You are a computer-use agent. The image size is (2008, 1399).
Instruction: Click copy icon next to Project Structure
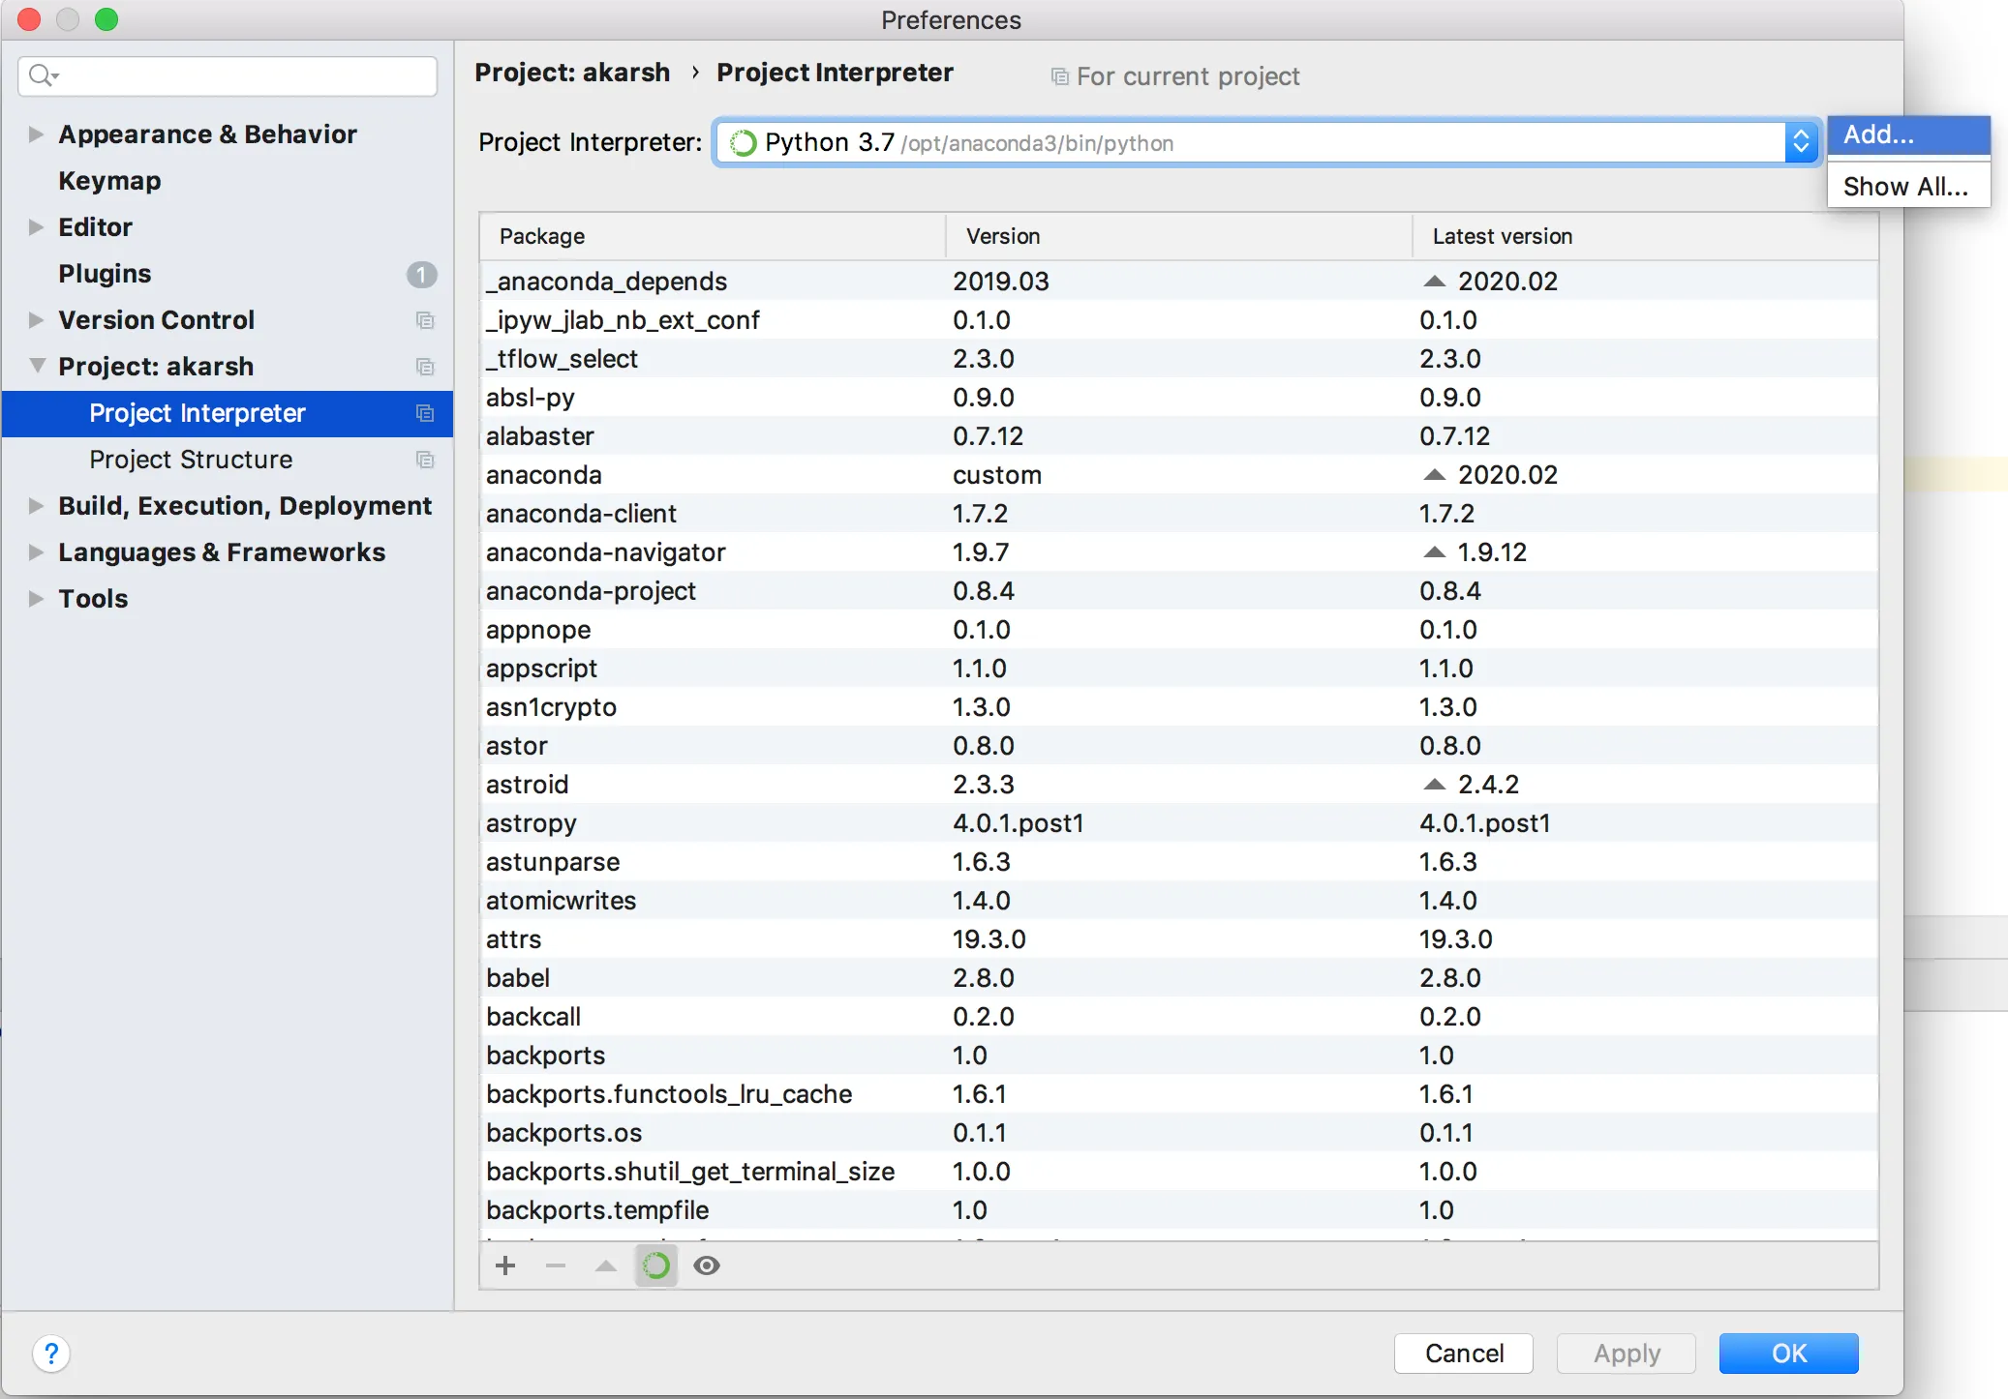click(425, 460)
